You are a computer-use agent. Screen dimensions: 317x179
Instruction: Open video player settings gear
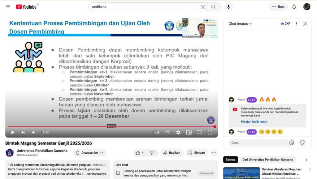178,132
